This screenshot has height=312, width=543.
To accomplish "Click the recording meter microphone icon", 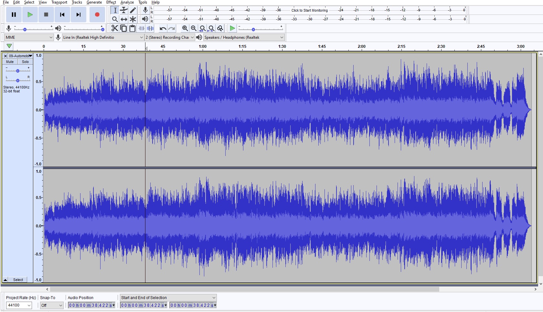I will 145,10.
